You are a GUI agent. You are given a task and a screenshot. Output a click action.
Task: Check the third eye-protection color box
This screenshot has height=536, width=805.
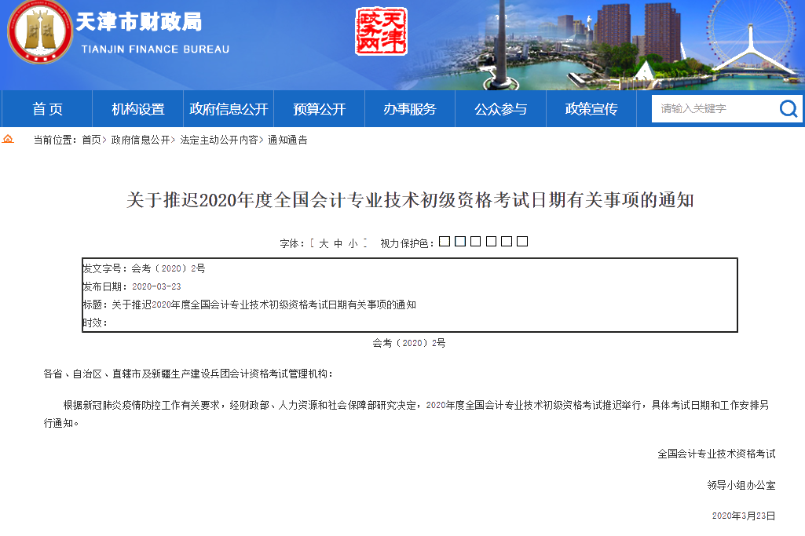pyautogui.click(x=475, y=242)
